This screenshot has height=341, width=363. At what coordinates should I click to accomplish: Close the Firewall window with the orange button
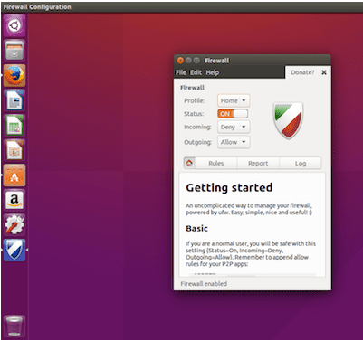click(x=180, y=61)
